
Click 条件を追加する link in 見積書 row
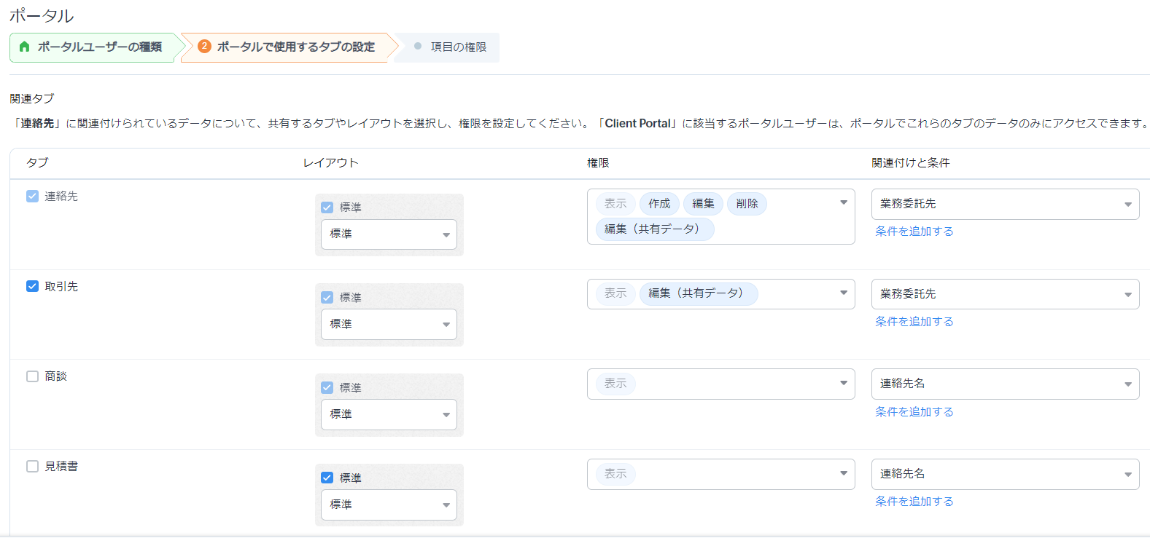(x=914, y=501)
